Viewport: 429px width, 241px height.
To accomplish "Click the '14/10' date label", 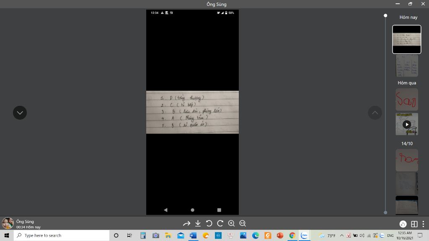I will [407, 144].
